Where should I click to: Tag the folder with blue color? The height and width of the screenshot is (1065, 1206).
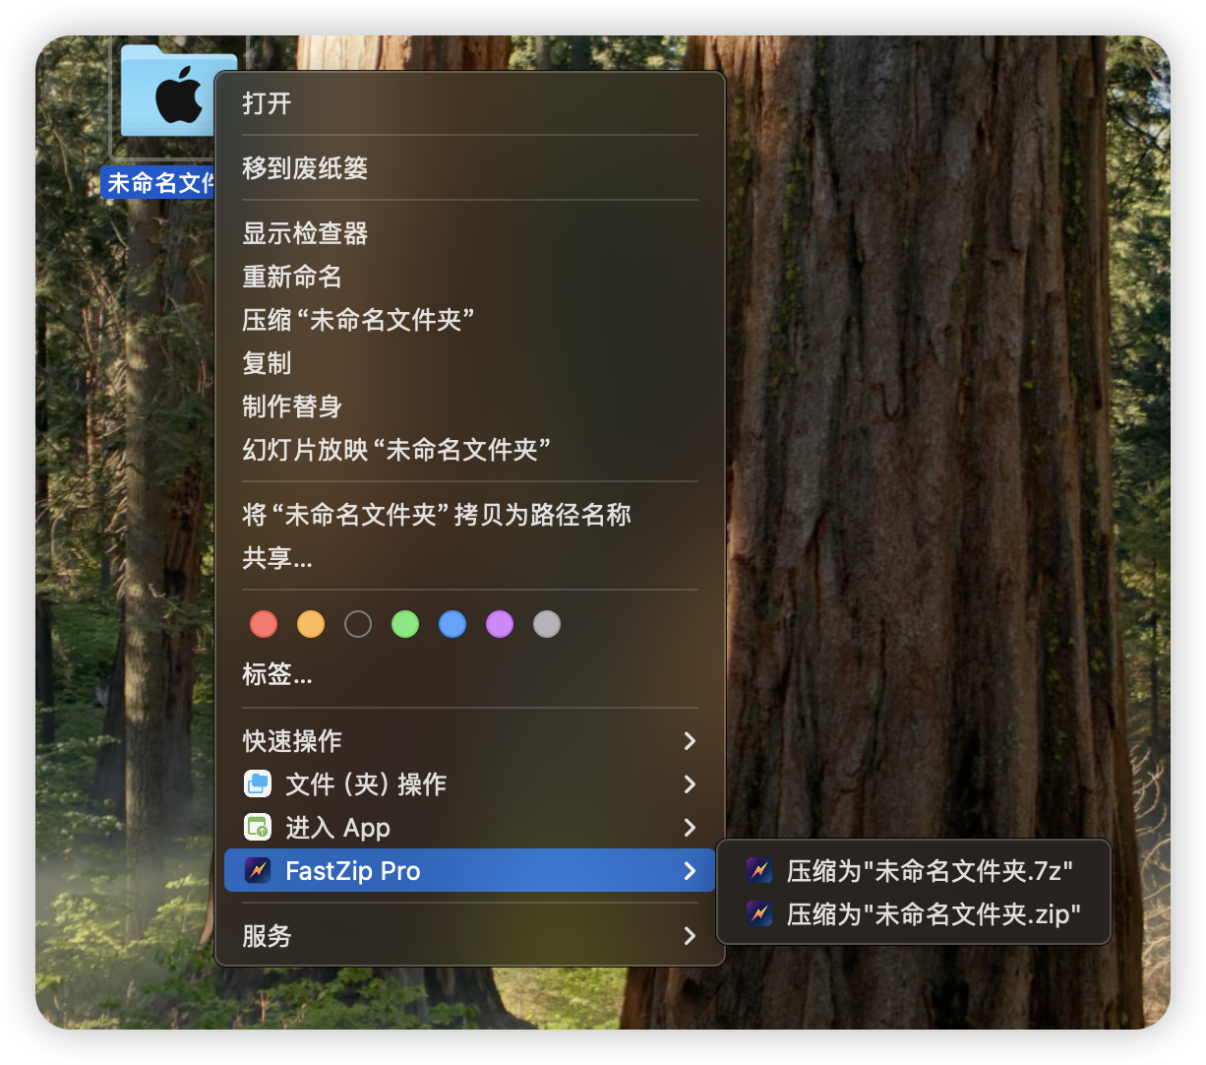tap(452, 624)
